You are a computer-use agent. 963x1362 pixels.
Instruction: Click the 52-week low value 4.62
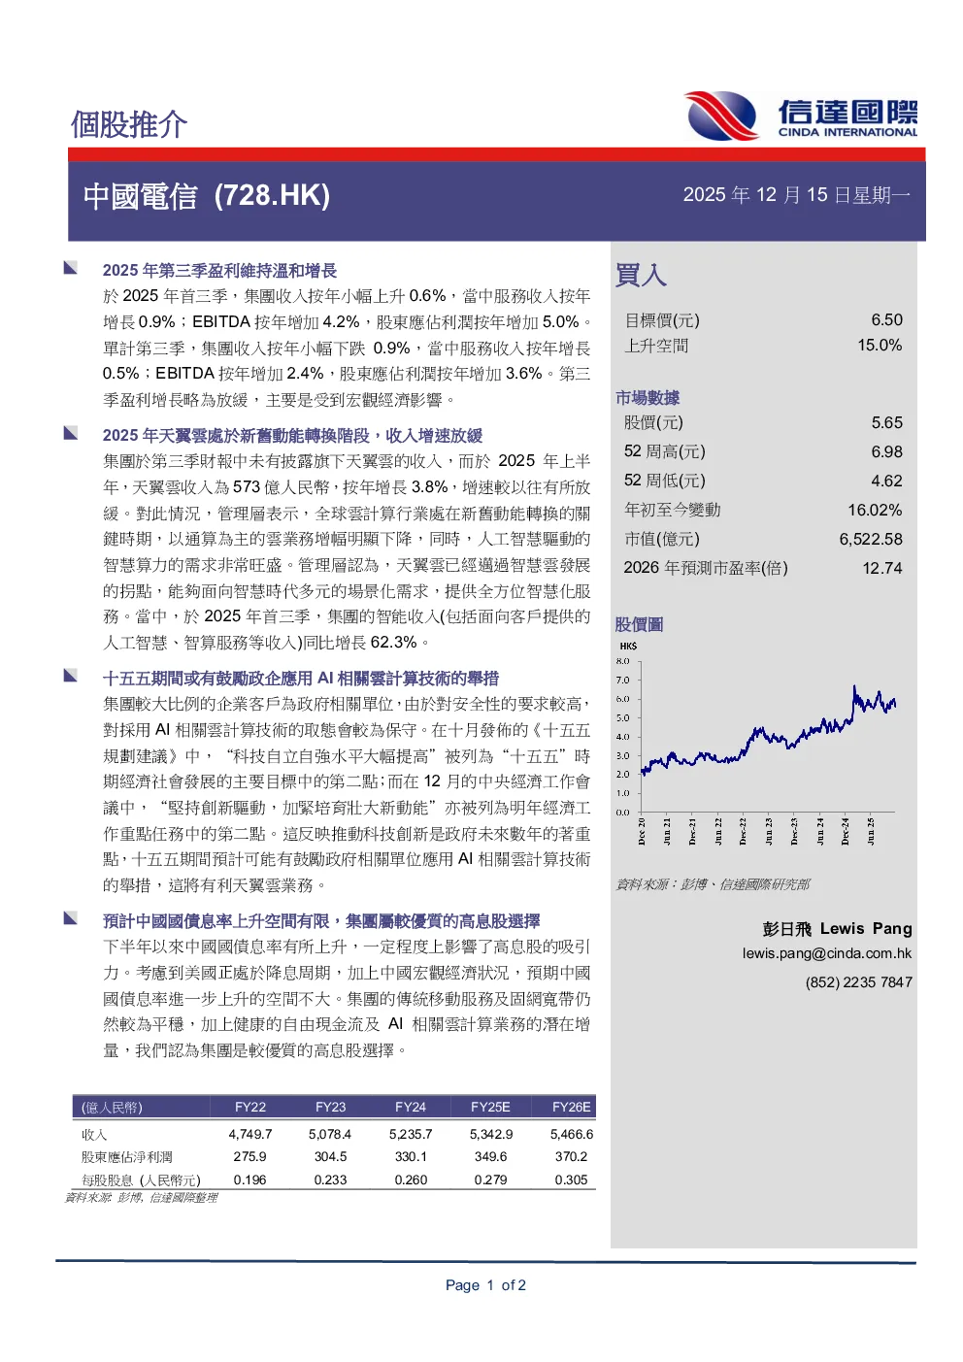(886, 481)
